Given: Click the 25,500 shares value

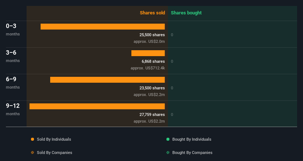Looking at the screenshot, I should coord(152,35).
